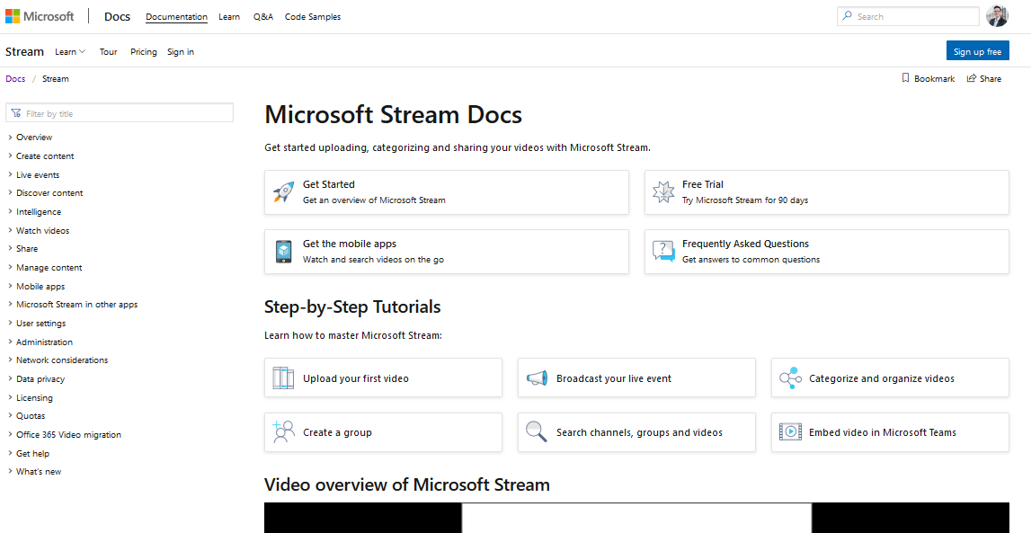This screenshot has height=533, width=1031.
Task: Open Frequently Asked Questions card title
Action: pyautogui.click(x=746, y=244)
